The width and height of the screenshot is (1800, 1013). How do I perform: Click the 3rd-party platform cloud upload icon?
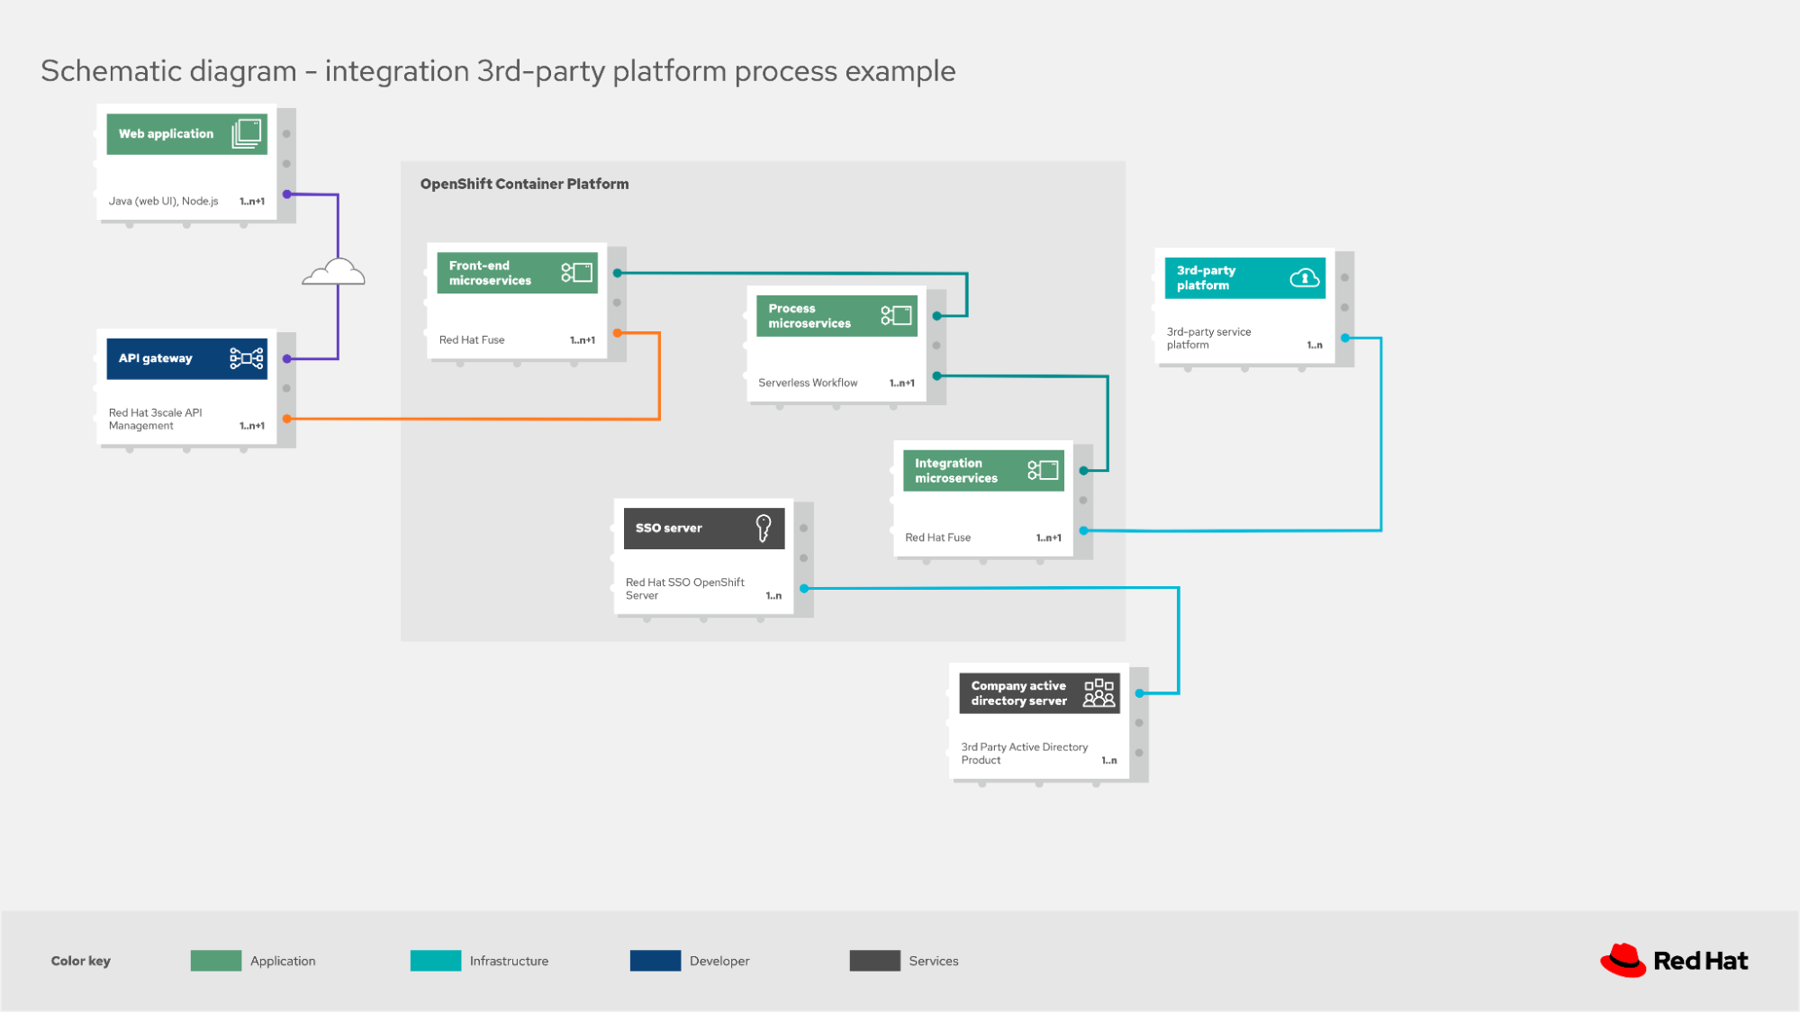(1304, 277)
